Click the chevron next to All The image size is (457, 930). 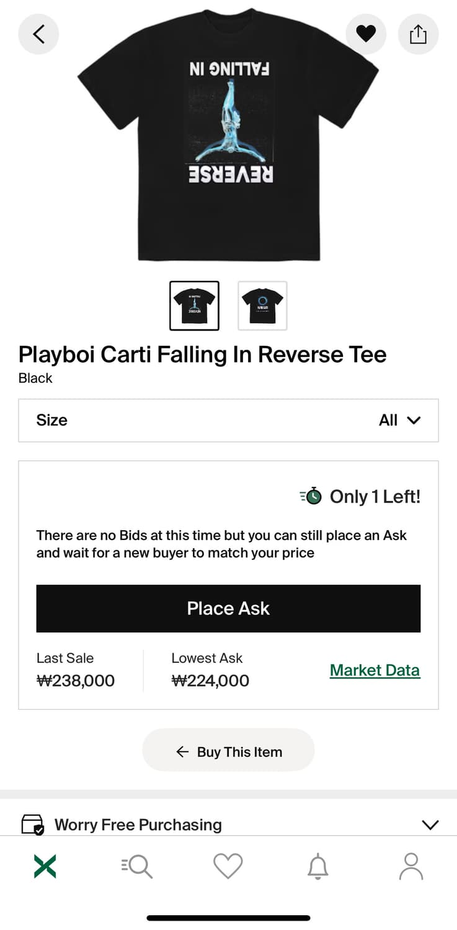(414, 420)
